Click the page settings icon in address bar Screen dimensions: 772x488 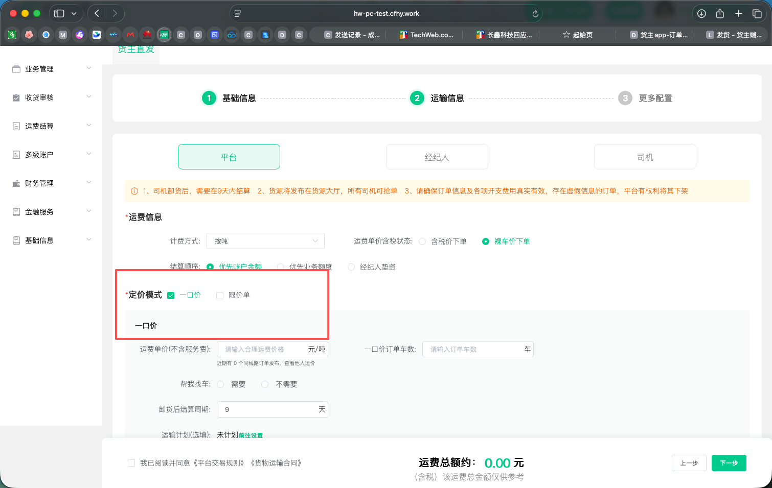238,14
